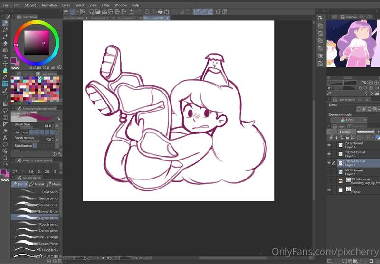
Task: Go to previous Sub View image arrow
Action: tap(366, 94)
